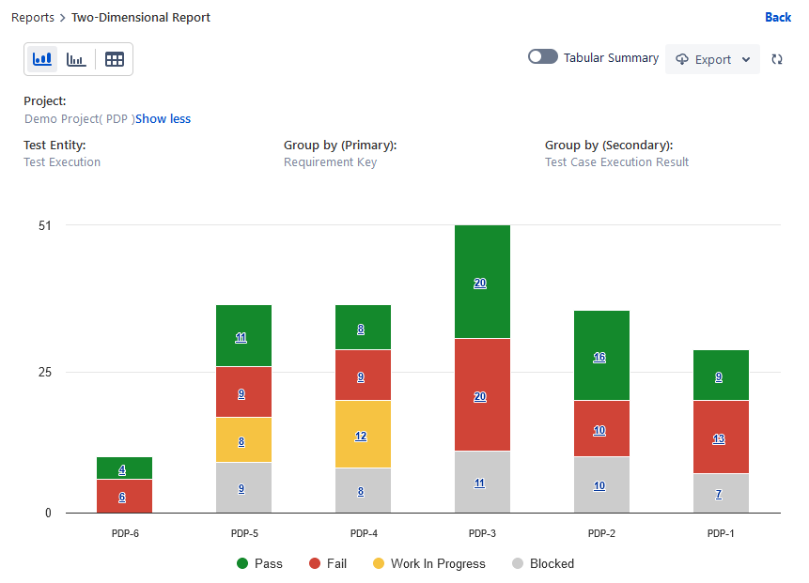Enable the Tabular Summary switch
The height and width of the screenshot is (583, 809).
pyautogui.click(x=543, y=57)
